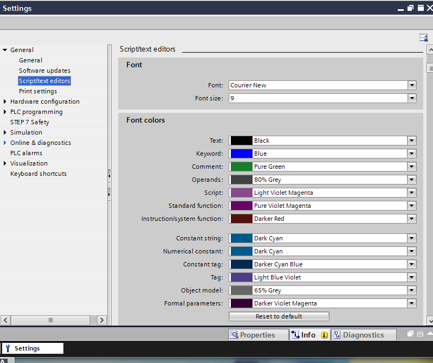Screen dimensions: 433x363
Task: Select Script/text editors tree item
Action: 44,81
